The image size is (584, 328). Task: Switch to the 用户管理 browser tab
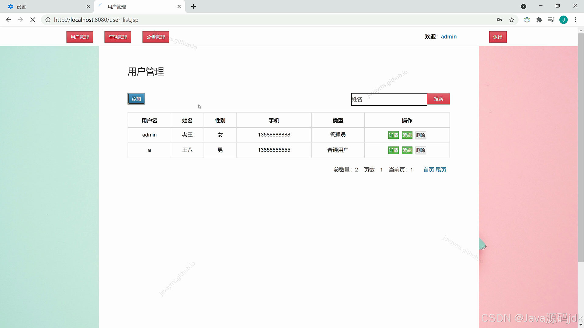tap(139, 6)
